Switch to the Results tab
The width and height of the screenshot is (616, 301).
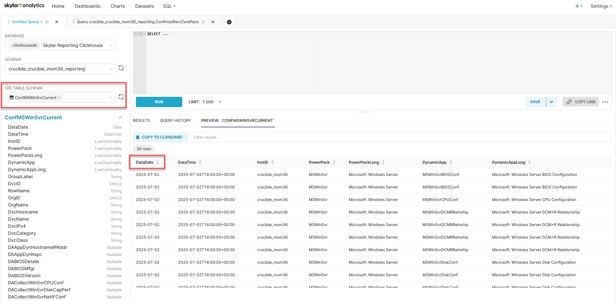coord(141,121)
